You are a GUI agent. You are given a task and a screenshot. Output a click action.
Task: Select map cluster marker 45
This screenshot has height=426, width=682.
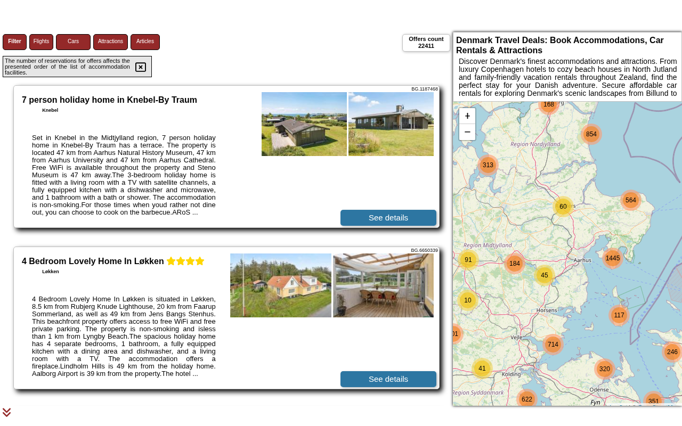point(545,275)
